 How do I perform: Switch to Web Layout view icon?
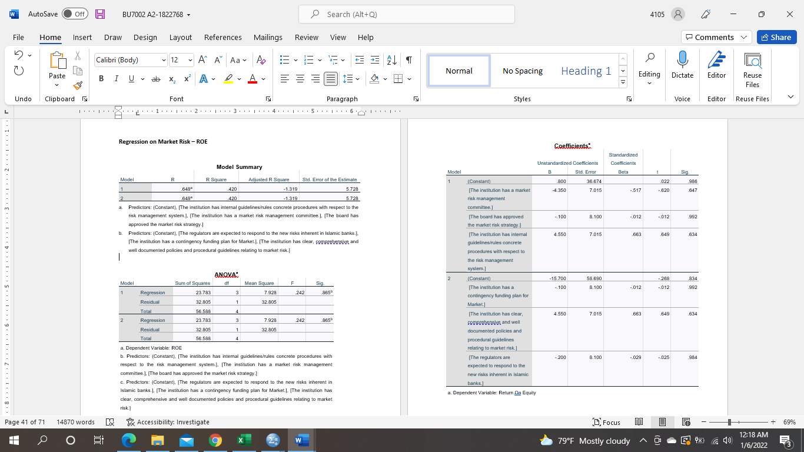[686, 422]
